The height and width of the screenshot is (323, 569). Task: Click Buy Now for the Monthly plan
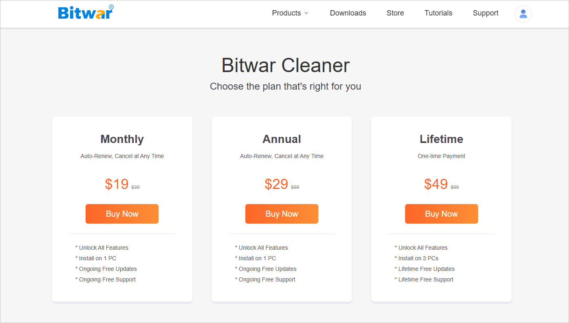click(x=122, y=214)
